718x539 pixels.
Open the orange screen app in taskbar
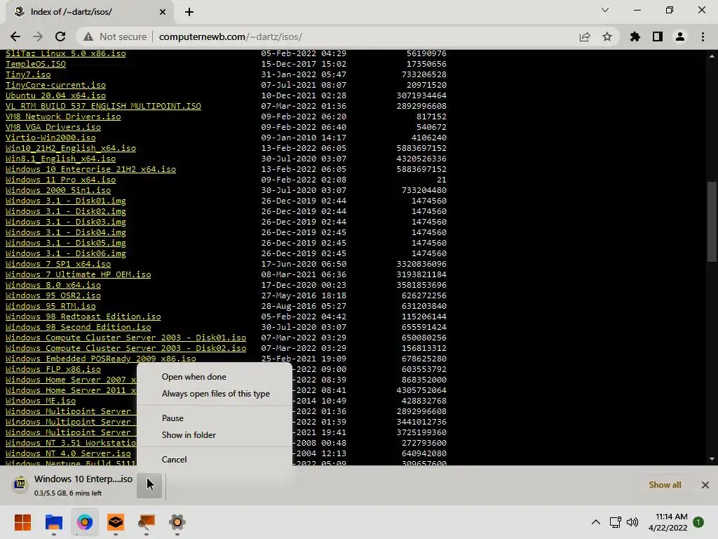pos(147,522)
